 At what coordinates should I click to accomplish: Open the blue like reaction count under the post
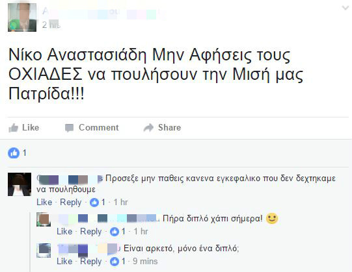click(x=18, y=153)
